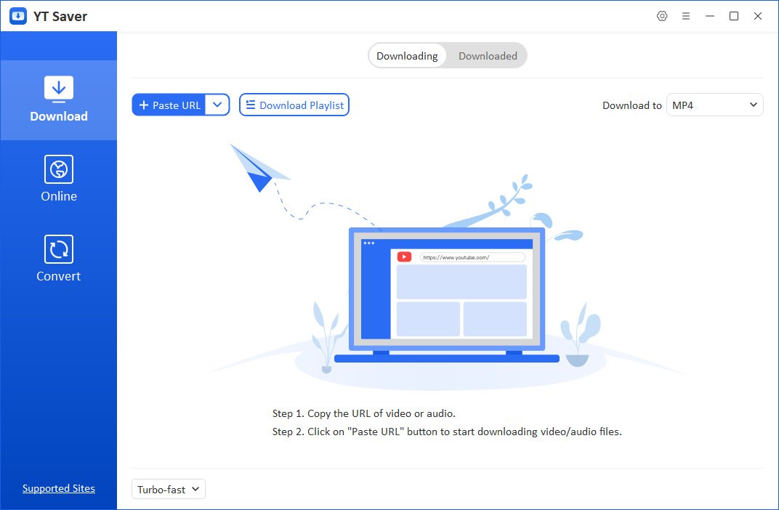Minimize the YT Saver window
This screenshot has width=779, height=510.
(709, 16)
